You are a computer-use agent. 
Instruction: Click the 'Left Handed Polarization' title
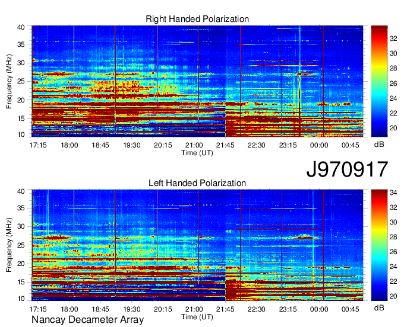click(x=197, y=183)
